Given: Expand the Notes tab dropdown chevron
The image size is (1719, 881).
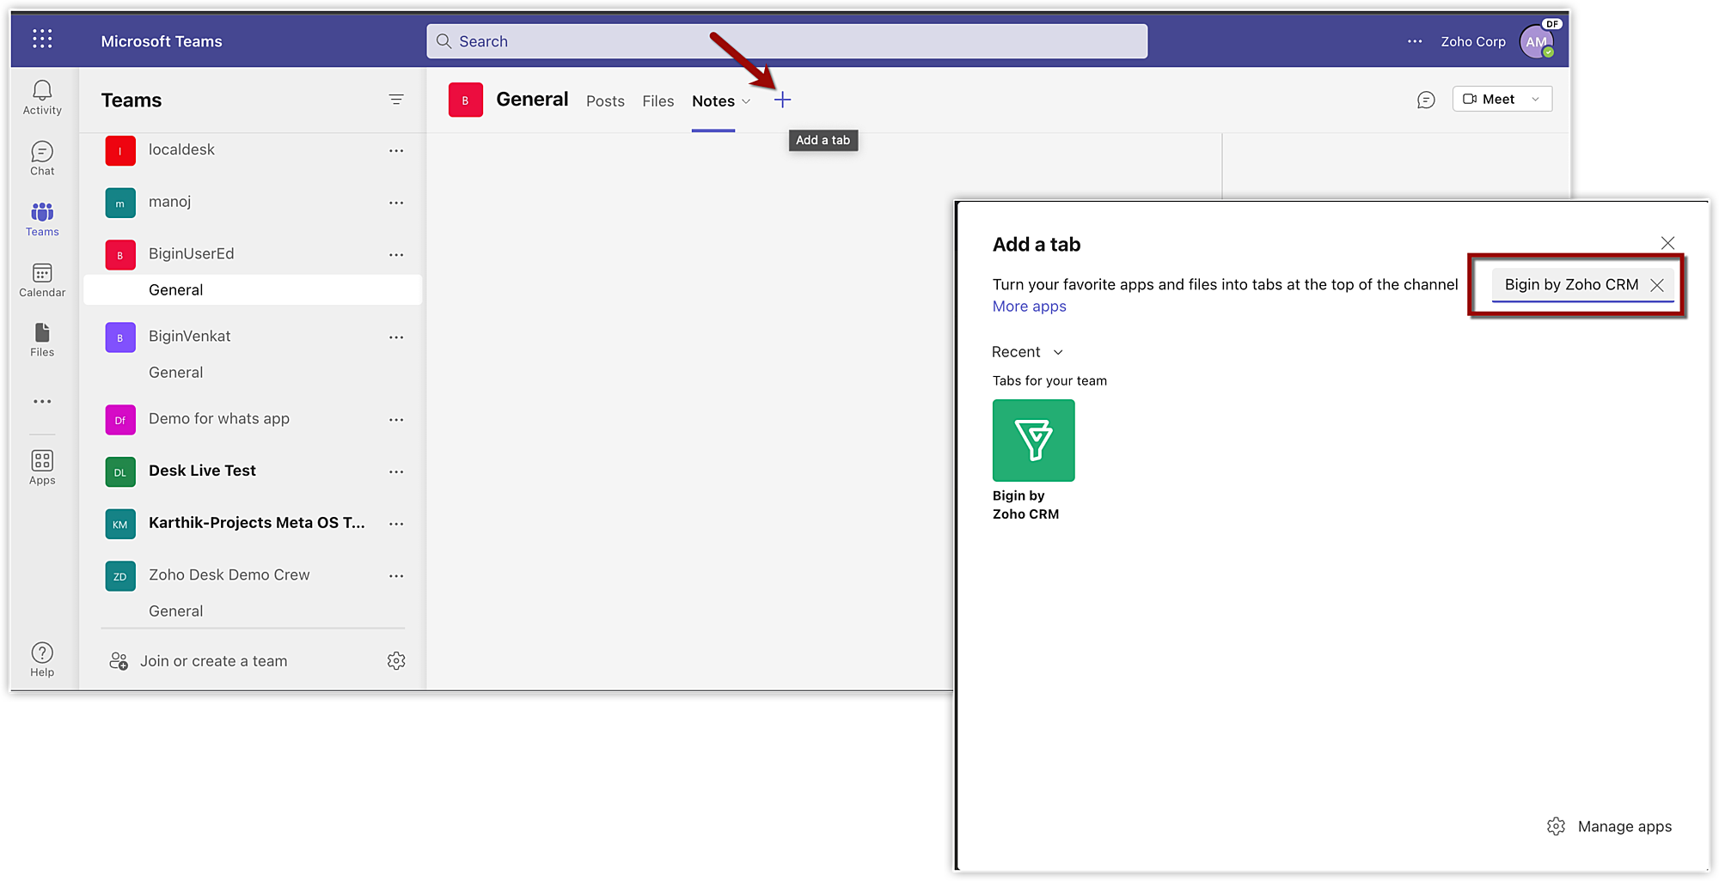Looking at the screenshot, I should pos(746,101).
